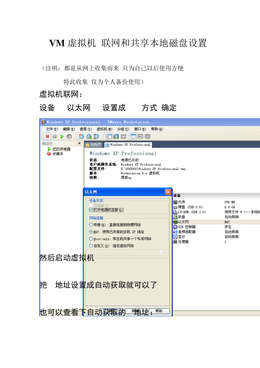260x368 pixels.
Task: Click the 电源已关闭 status text
Action: coord(130,160)
